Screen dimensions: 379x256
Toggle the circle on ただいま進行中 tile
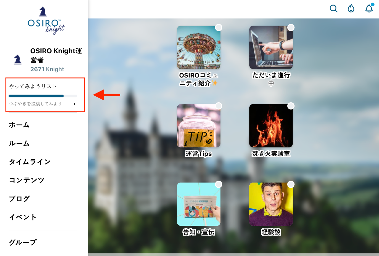pos(291,27)
